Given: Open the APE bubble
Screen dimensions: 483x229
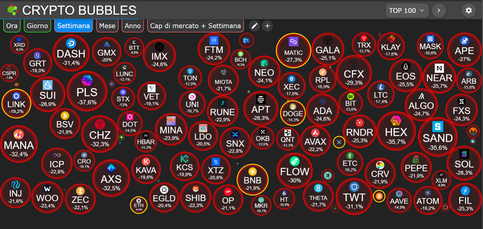Looking at the screenshot, I should (464, 50).
